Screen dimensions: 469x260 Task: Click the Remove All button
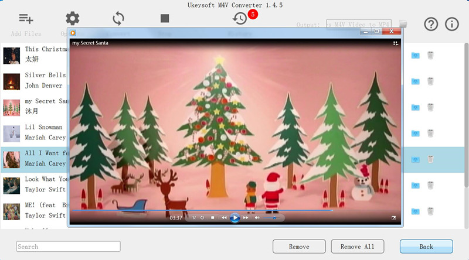pyautogui.click(x=358, y=247)
